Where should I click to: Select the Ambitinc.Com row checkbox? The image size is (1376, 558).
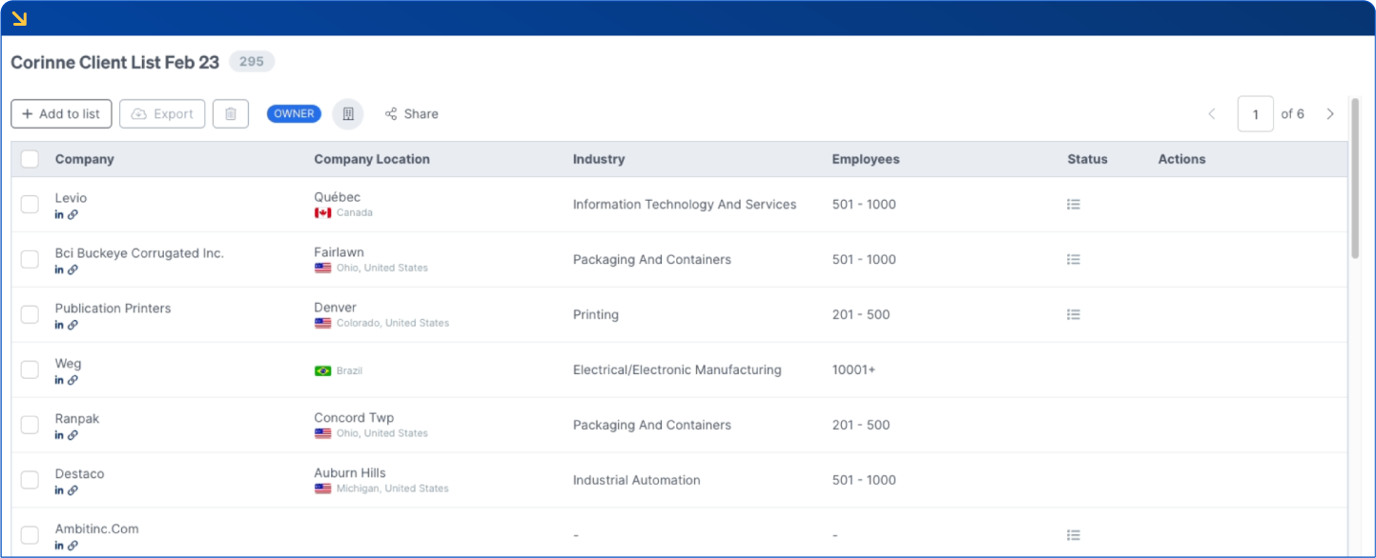click(30, 535)
